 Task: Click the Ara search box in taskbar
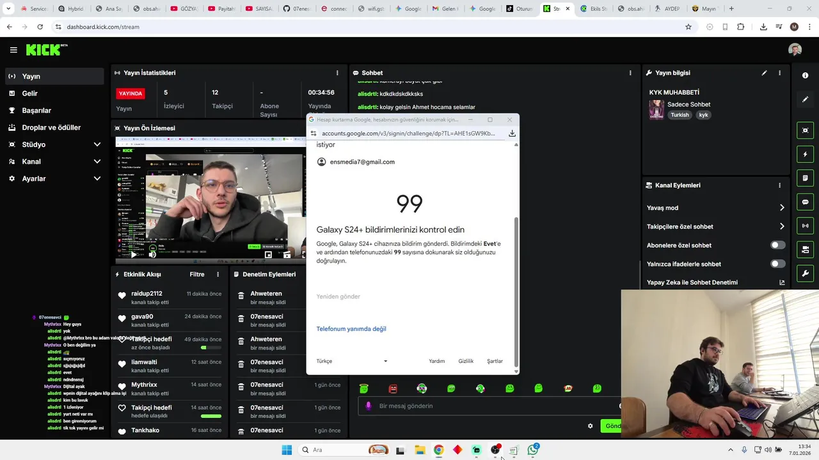[x=344, y=450]
